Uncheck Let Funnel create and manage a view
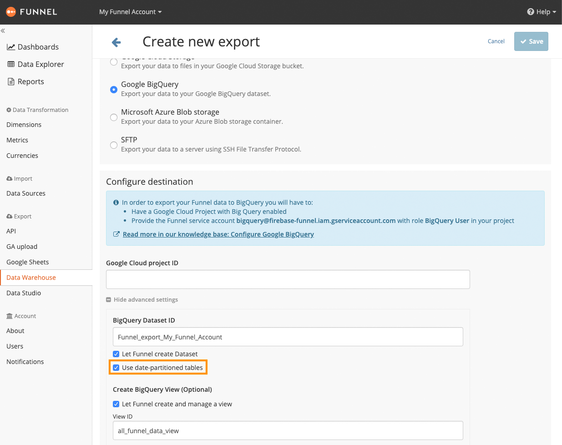Image resolution: width=562 pixels, height=445 pixels. coord(116,404)
